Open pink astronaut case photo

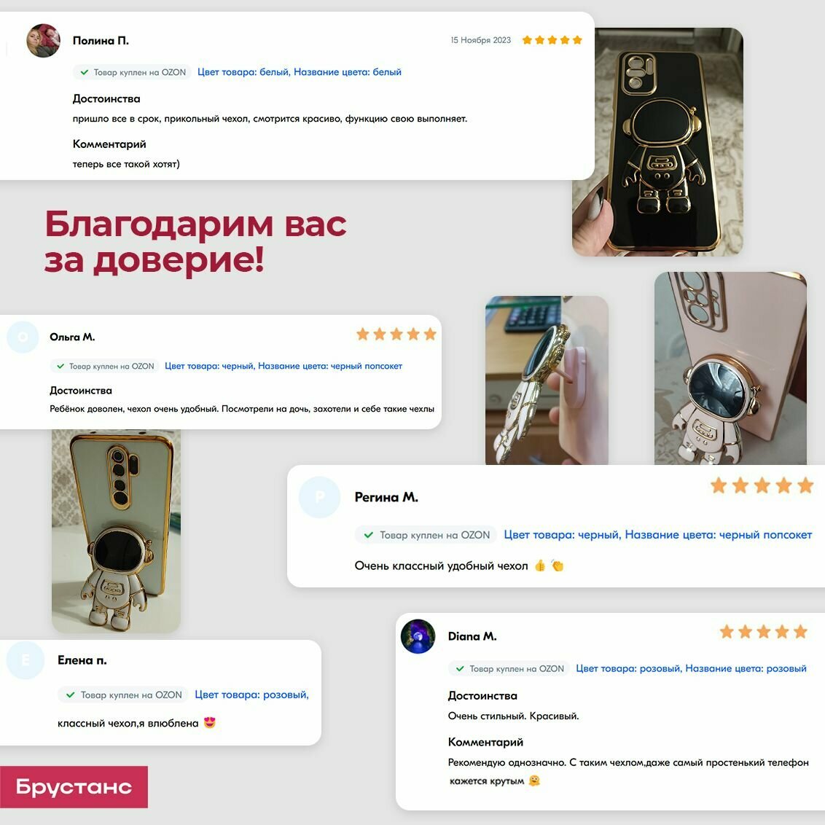tap(730, 368)
